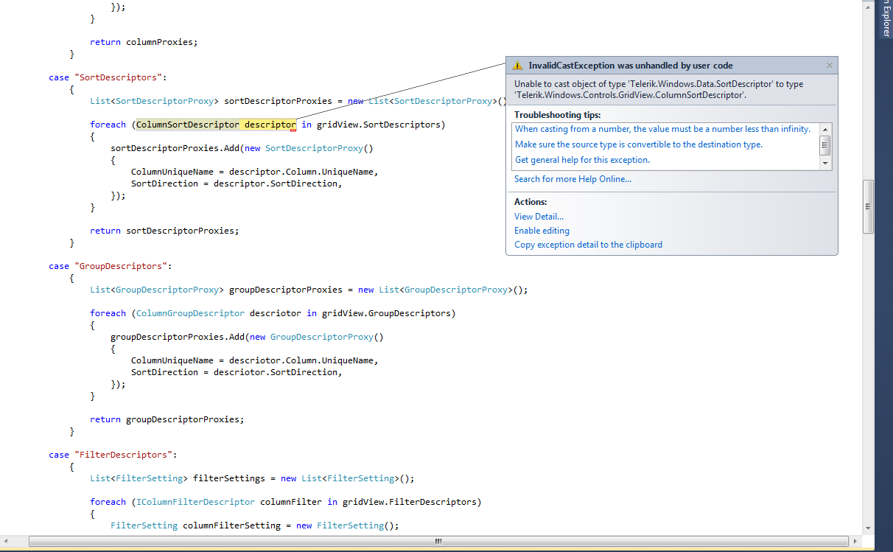
Task: Click 'SortDirection = descriotor.SortDirection' line
Action: click(x=237, y=372)
